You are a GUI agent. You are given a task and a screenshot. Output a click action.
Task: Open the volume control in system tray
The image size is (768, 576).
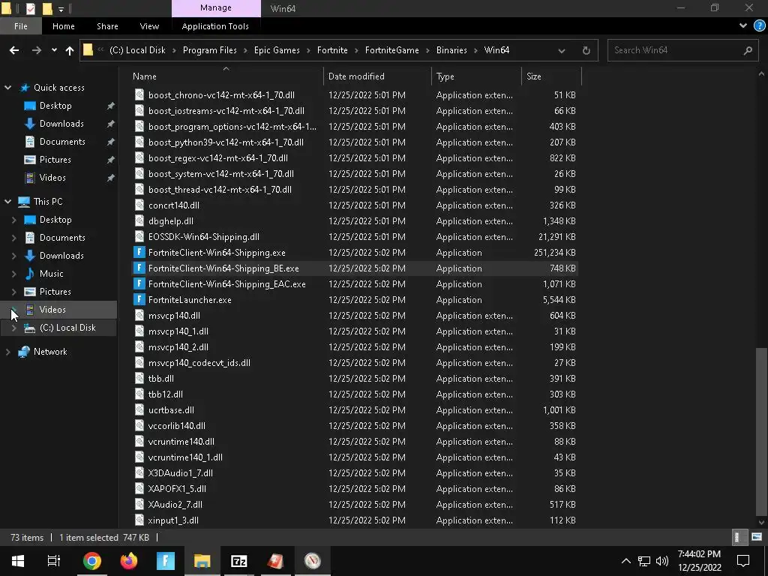coord(662,561)
